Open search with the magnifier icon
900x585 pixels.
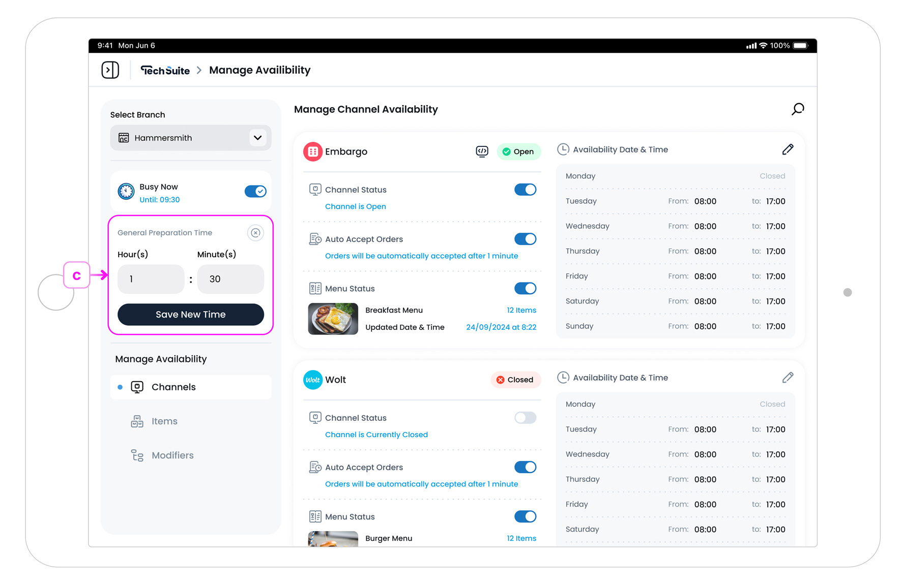tap(797, 109)
